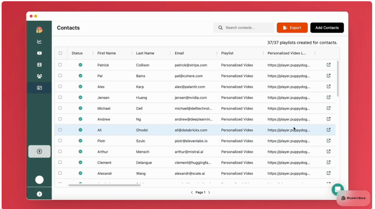Open the PuppyDog logo home icon
Screen dimensions: 375x209
point(39,30)
